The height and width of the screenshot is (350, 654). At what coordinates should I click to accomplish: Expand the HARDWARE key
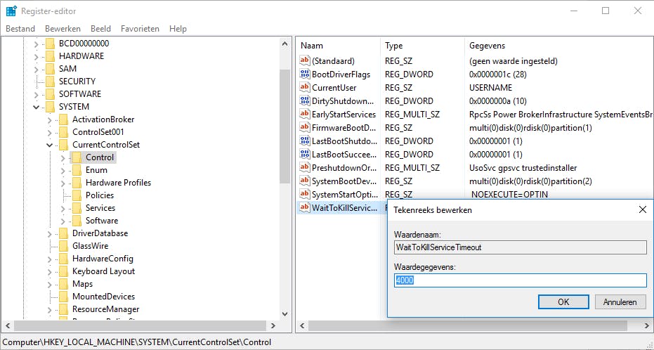(37, 56)
